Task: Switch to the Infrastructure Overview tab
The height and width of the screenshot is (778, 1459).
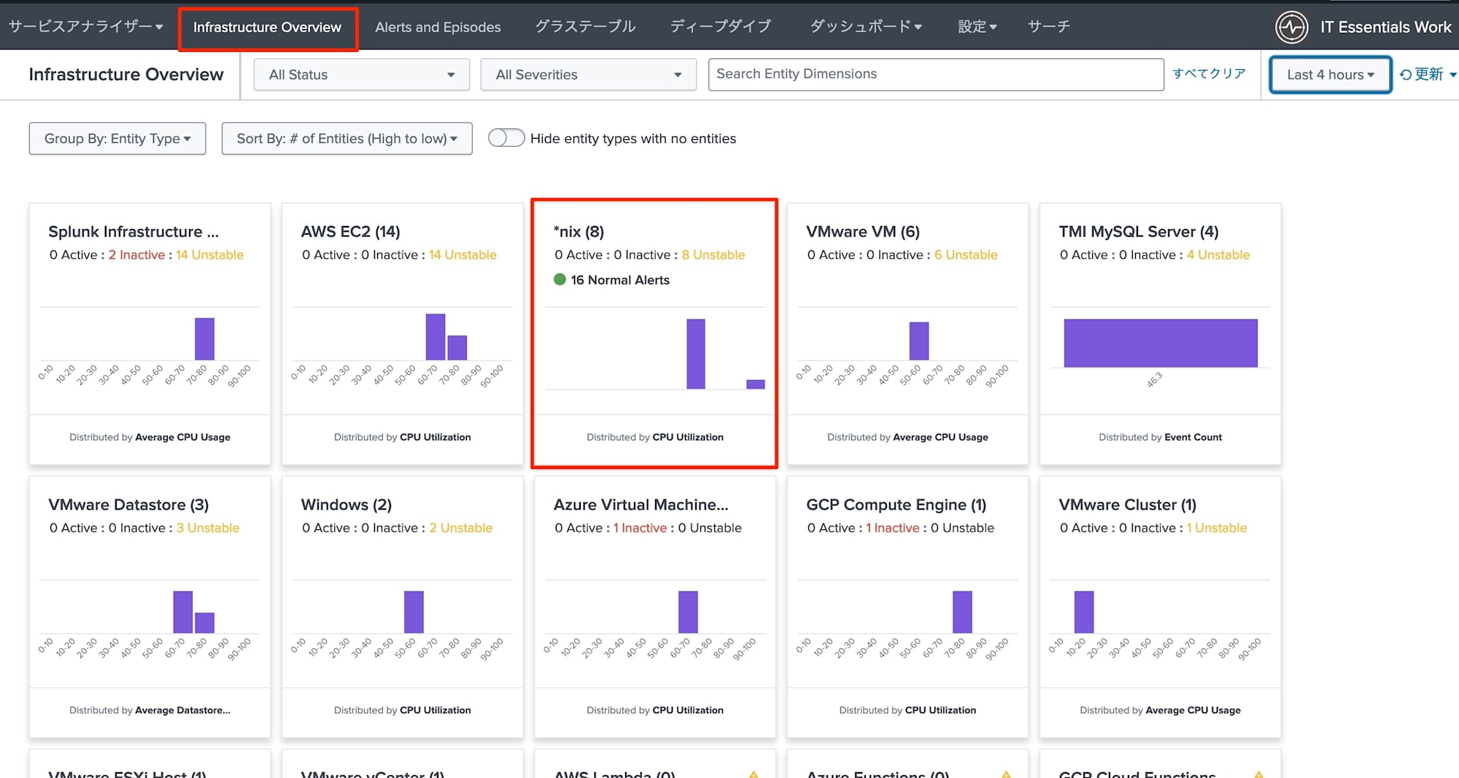Action: pos(267,28)
